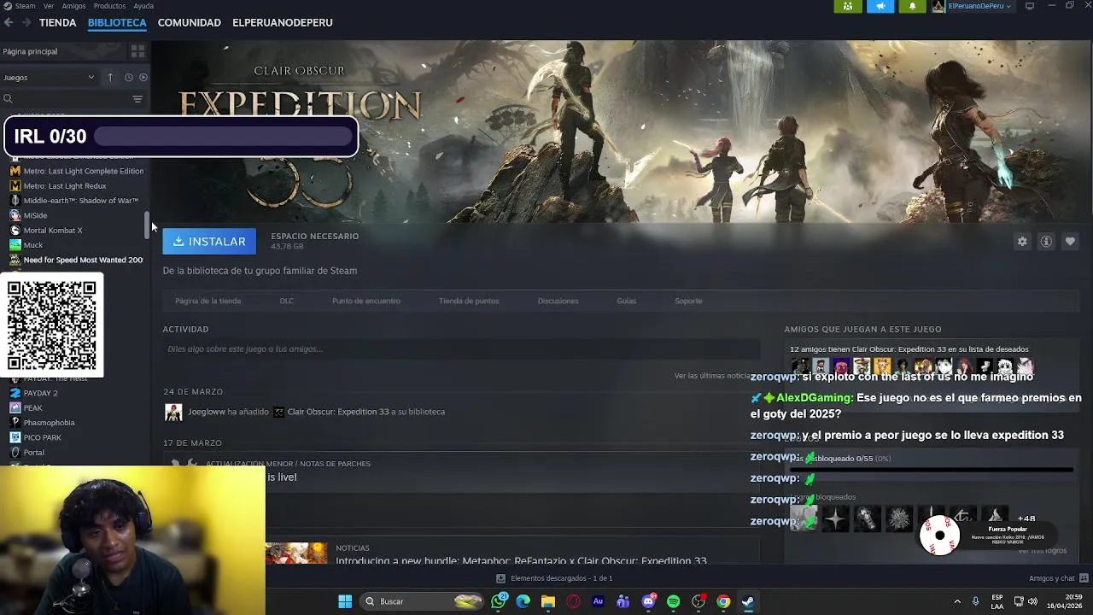Open Google Chrome from taskbar

click(x=723, y=601)
